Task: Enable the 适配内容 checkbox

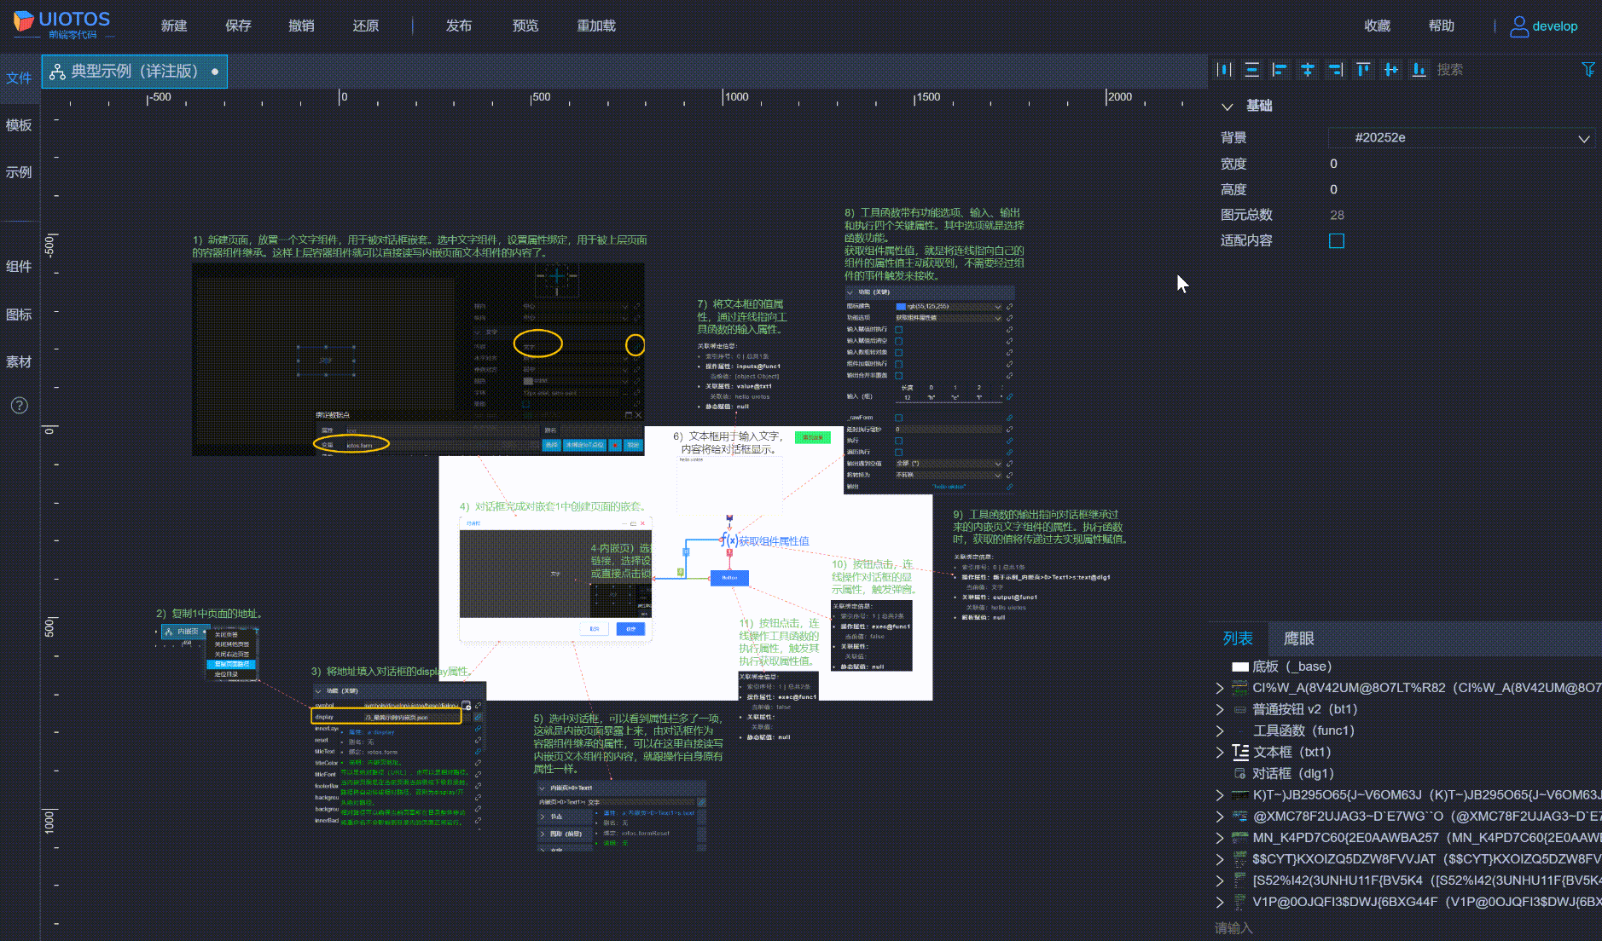Action: point(1337,241)
